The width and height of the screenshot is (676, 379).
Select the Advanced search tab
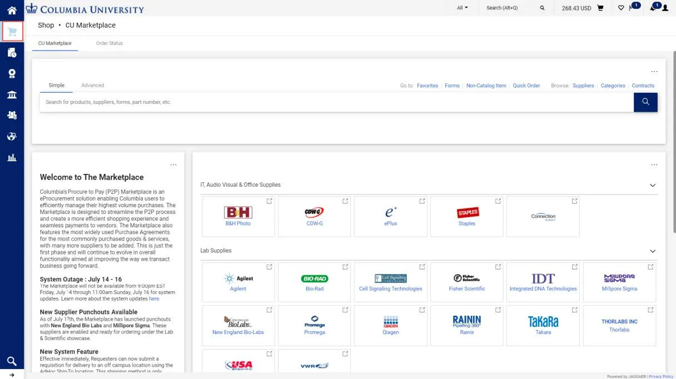(93, 86)
